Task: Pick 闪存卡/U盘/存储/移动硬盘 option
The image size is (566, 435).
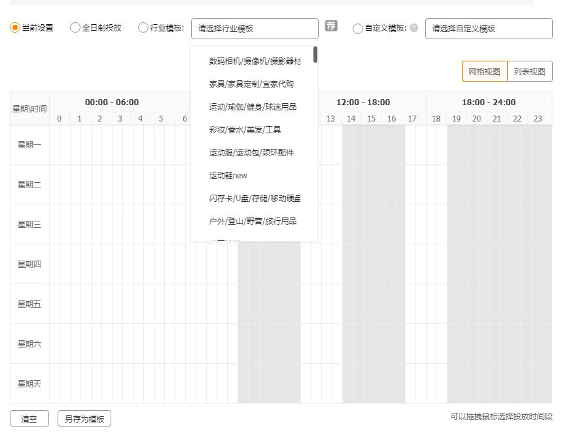Action: click(255, 198)
